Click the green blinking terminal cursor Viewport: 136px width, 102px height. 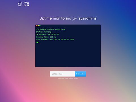coord(38,42)
